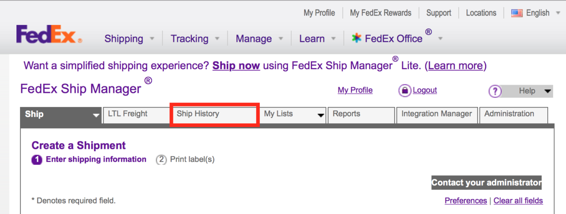This screenshot has width=566, height=214.
Task: Expand the Tracking menu arrow
Action: pos(217,39)
